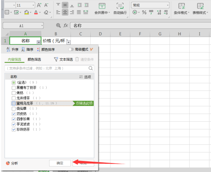Click 仅筛选此项 filter only this item

(83, 103)
